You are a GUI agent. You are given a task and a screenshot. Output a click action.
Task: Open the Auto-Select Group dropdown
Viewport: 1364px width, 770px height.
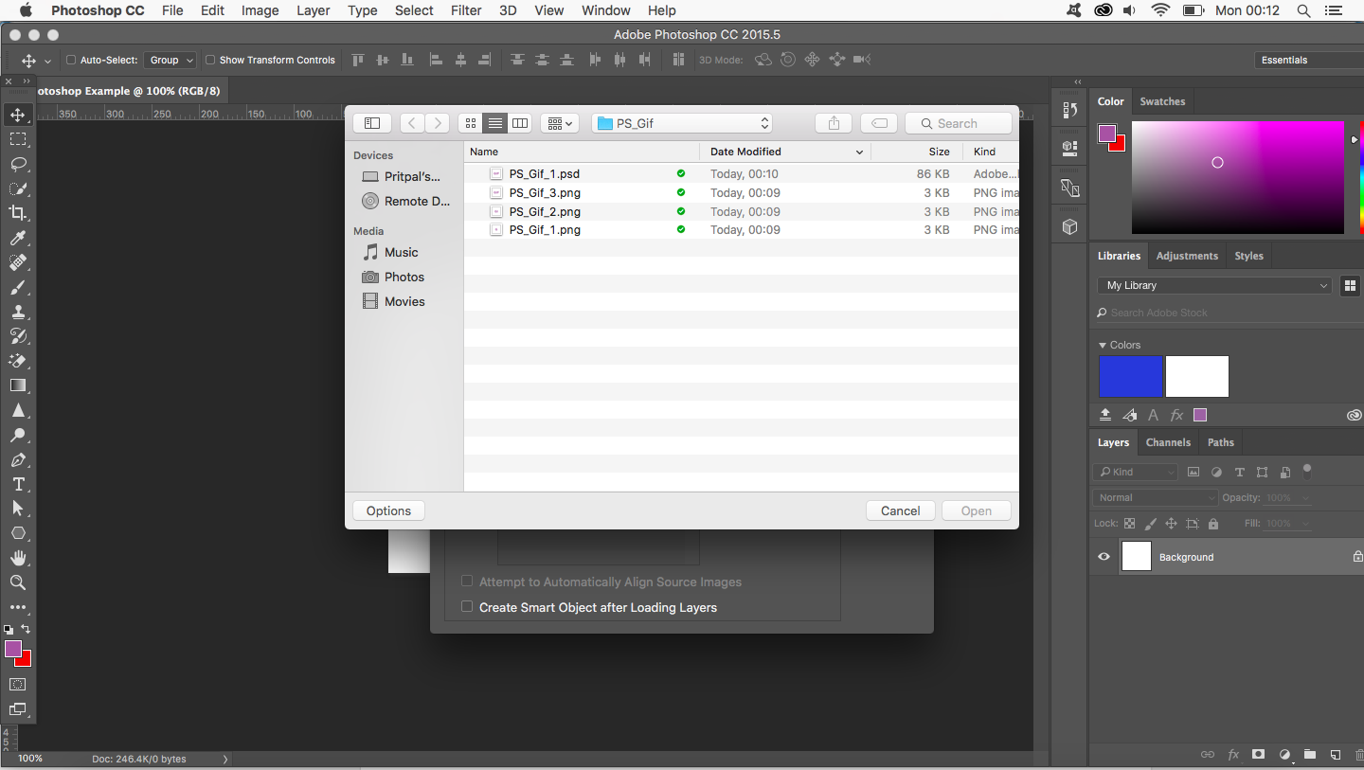coord(170,60)
